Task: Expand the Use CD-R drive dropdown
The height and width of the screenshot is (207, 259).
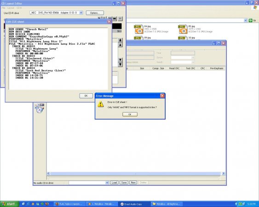Action: point(81,13)
